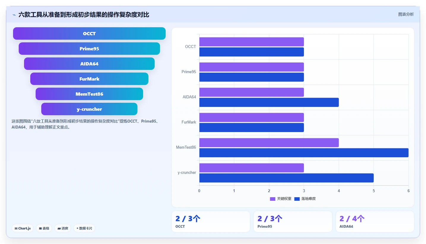Click the 图表分析 label in the header
The width and height of the screenshot is (426, 244).
point(406,14)
